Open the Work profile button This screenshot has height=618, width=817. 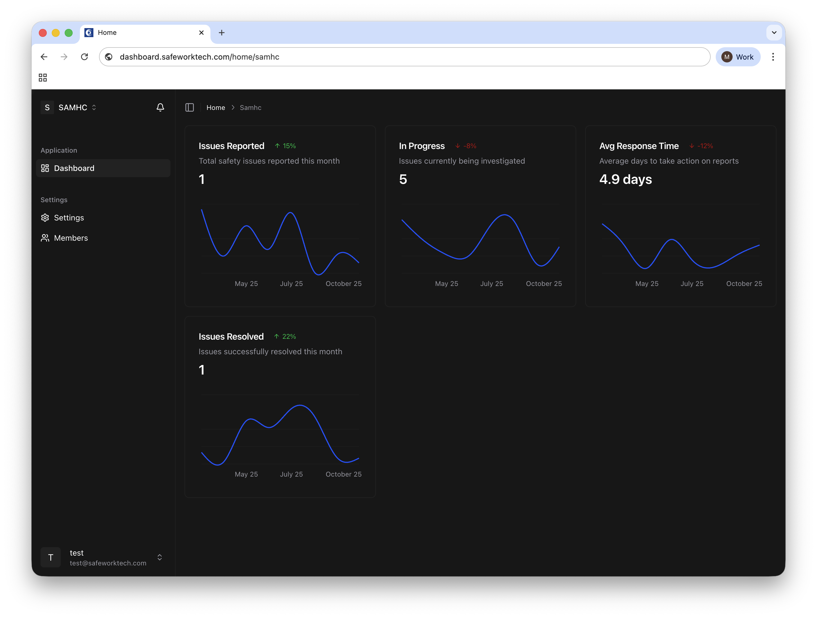pos(738,57)
